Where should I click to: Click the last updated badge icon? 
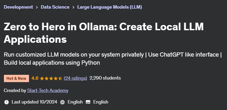click(x=7, y=102)
